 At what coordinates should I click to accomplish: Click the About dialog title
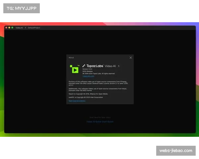(x=71, y=58)
